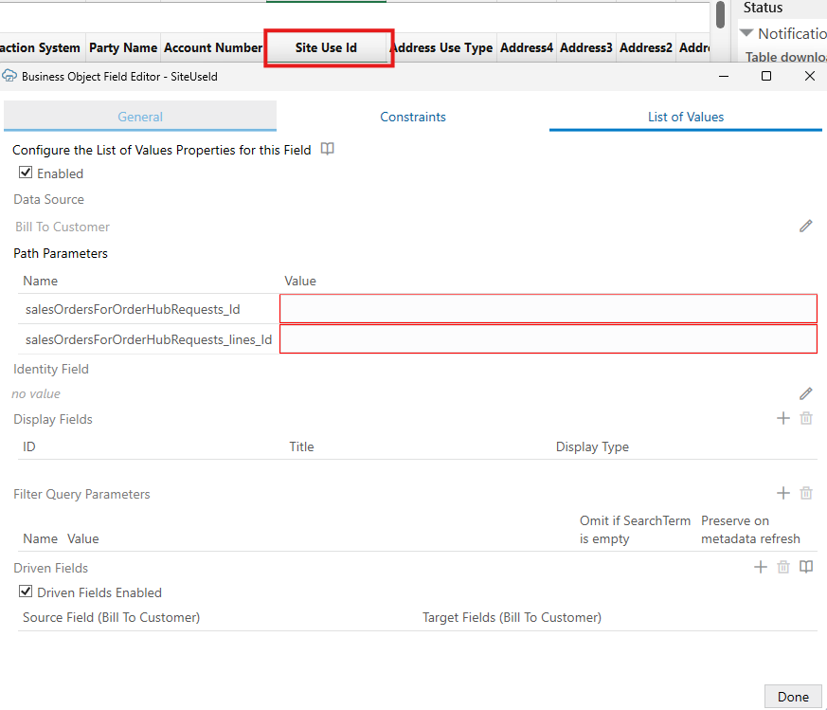The image size is (827, 710).
Task: Add a Filter Query Parameter via plus icon
Action: [783, 492]
